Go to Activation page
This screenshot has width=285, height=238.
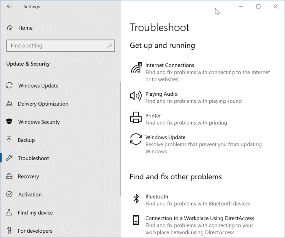(30, 195)
